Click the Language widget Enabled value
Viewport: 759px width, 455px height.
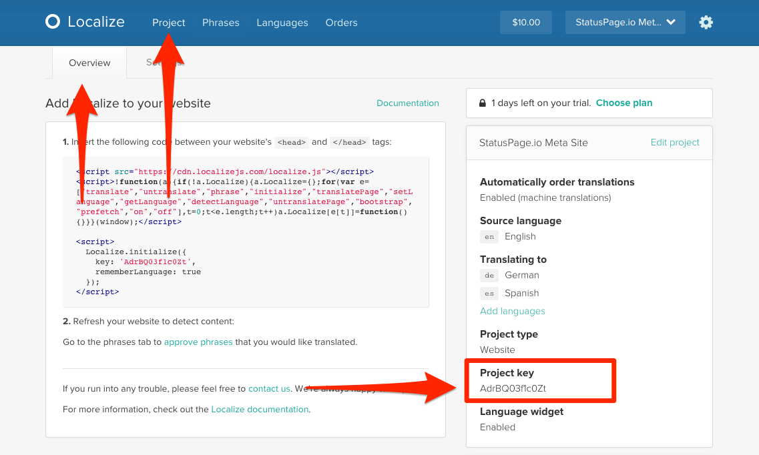(x=497, y=427)
